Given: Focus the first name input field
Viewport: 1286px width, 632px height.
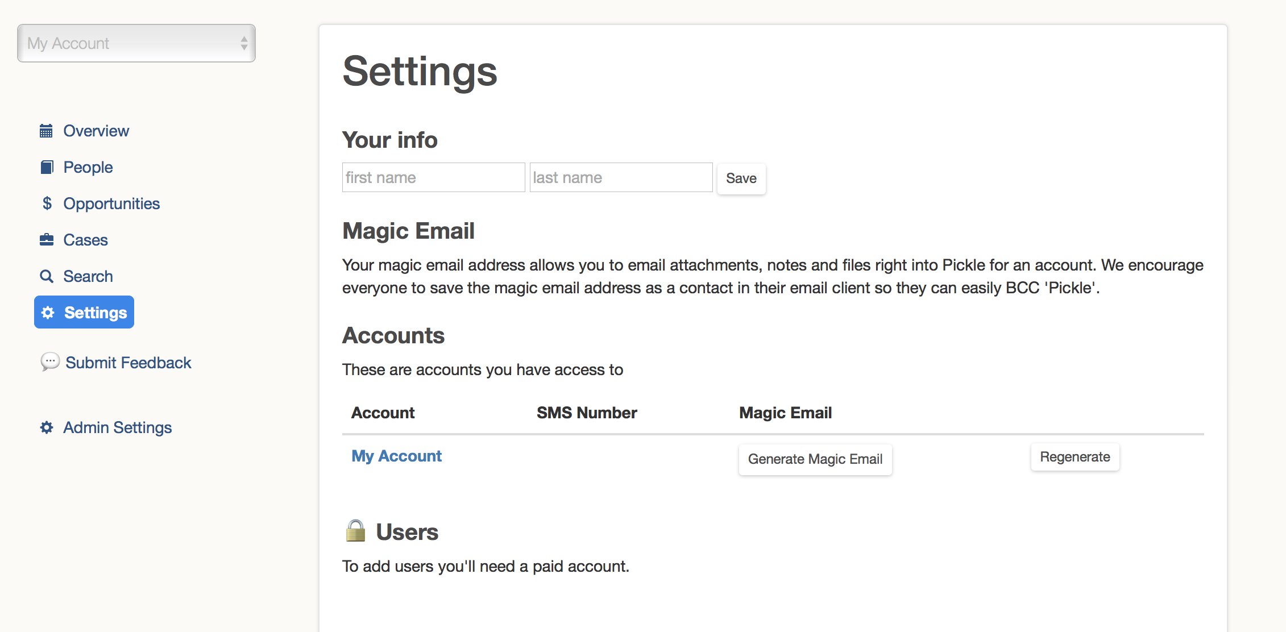Looking at the screenshot, I should (433, 178).
